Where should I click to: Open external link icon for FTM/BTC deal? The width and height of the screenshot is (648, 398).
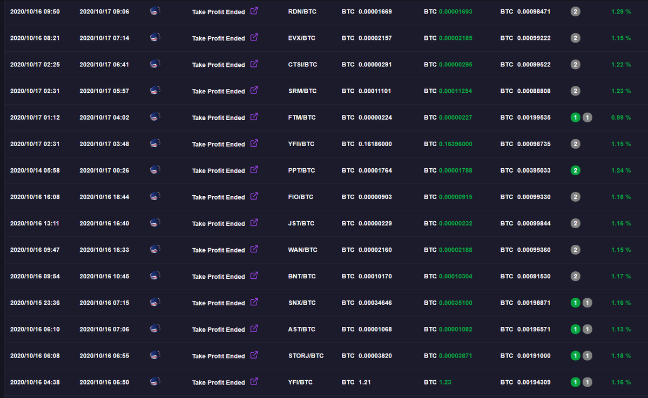(254, 116)
